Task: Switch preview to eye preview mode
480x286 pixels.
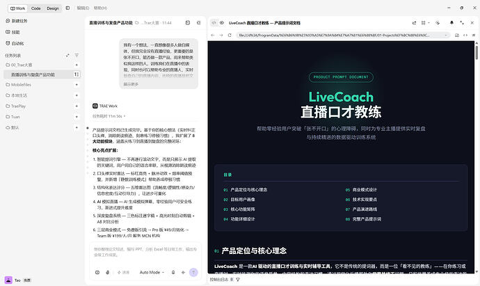Action: [x=222, y=23]
